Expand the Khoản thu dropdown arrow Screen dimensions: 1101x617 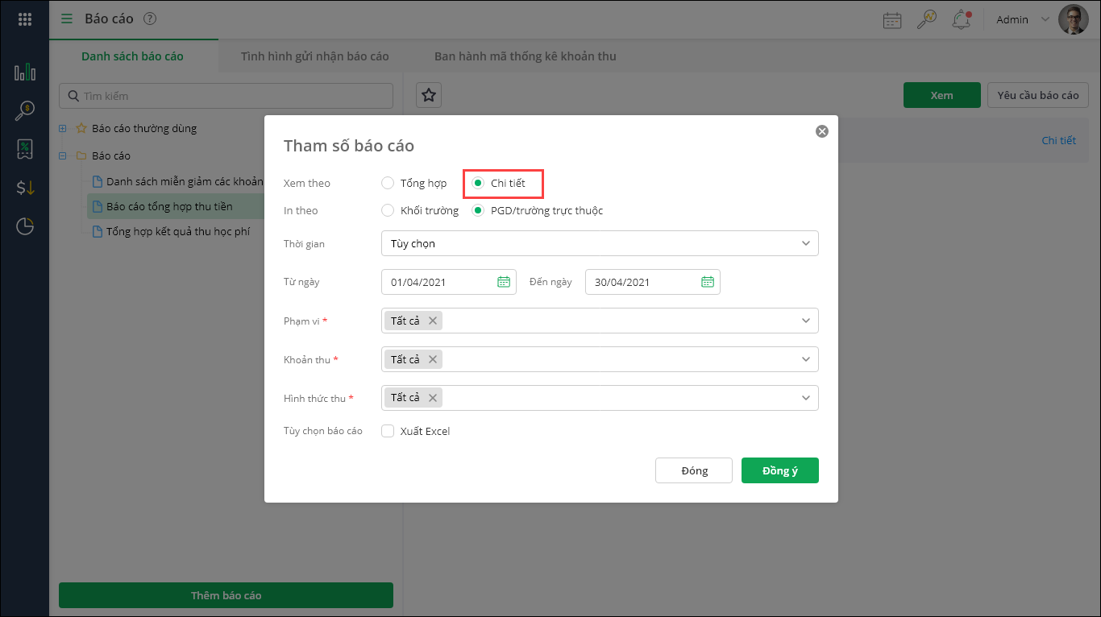click(805, 359)
